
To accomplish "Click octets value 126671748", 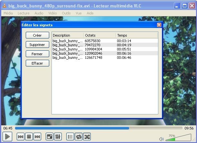I will pos(93,58).
